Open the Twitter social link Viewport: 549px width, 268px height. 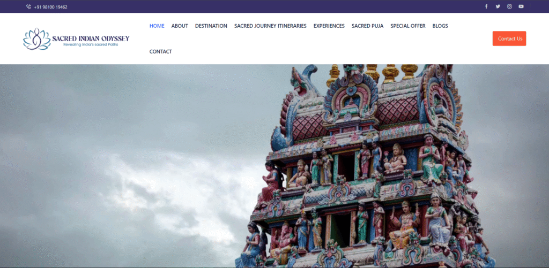click(x=498, y=6)
